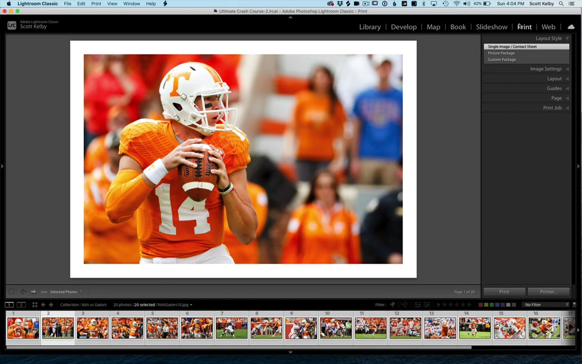Filter by red color label

click(481, 305)
